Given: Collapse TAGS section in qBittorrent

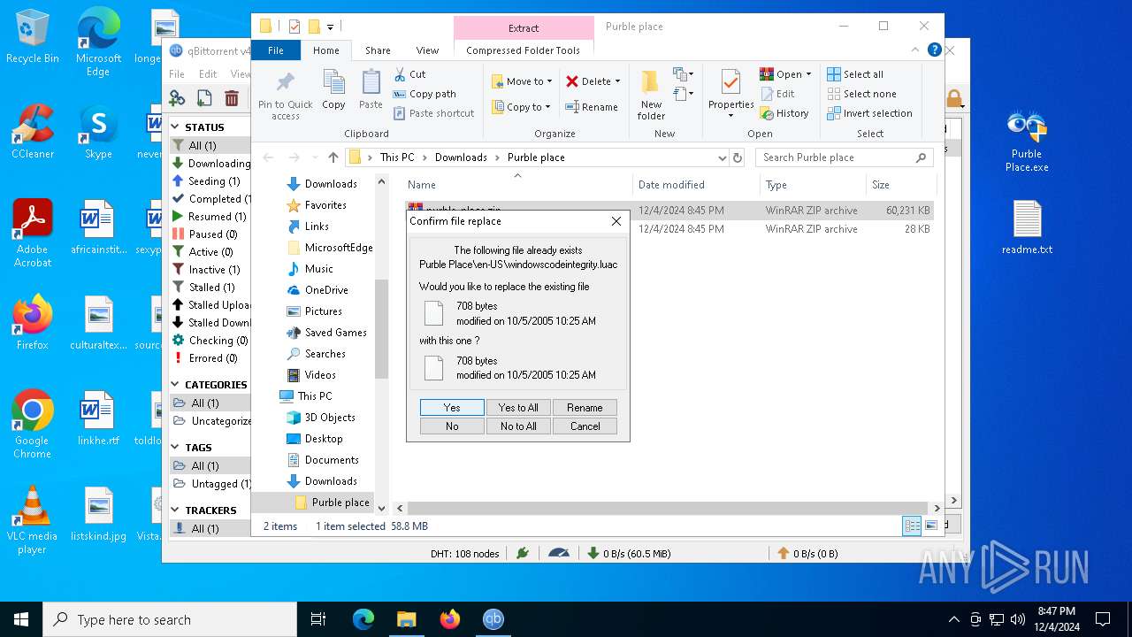Looking at the screenshot, I should click(175, 448).
